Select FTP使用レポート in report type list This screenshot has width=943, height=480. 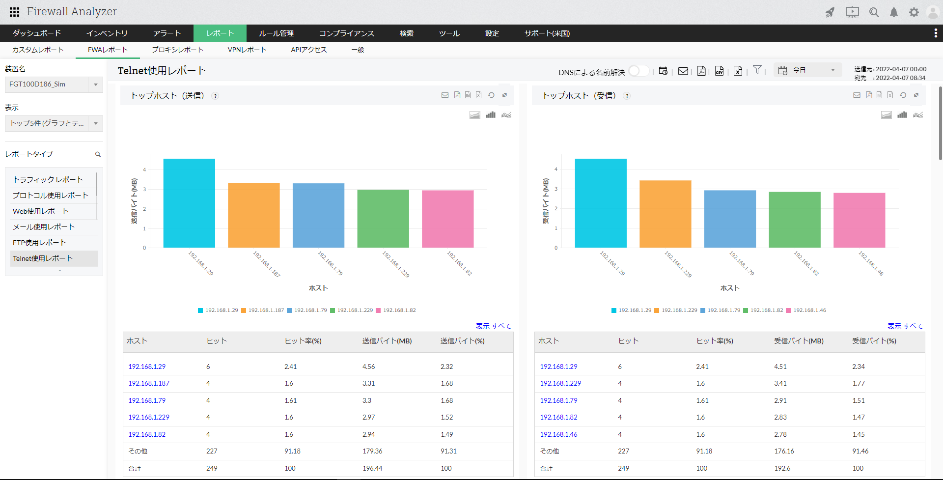pyautogui.click(x=39, y=243)
